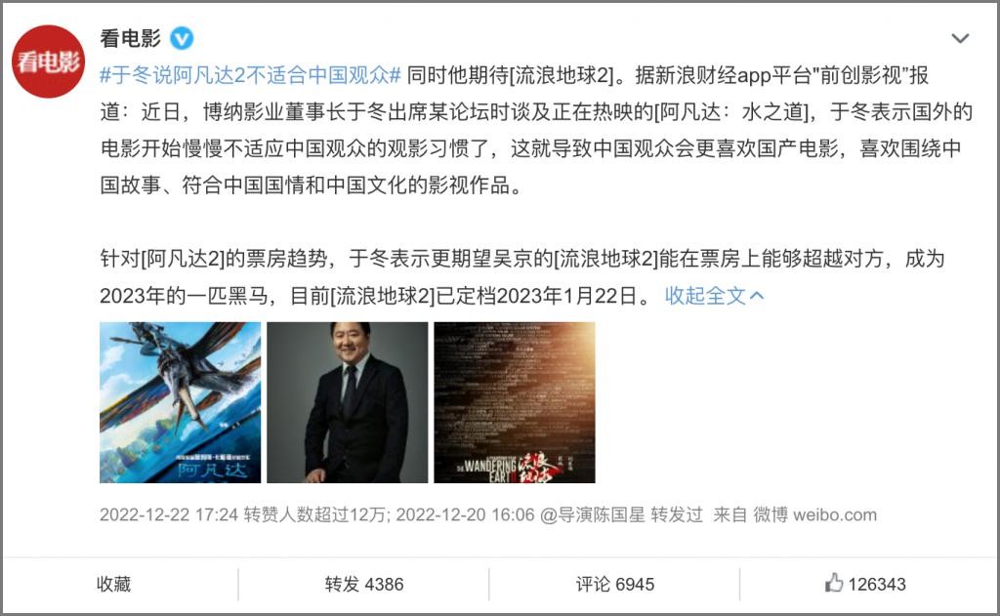The image size is (1000, 616).
Task: Click 评论 6945 comments button
Action: point(615,584)
